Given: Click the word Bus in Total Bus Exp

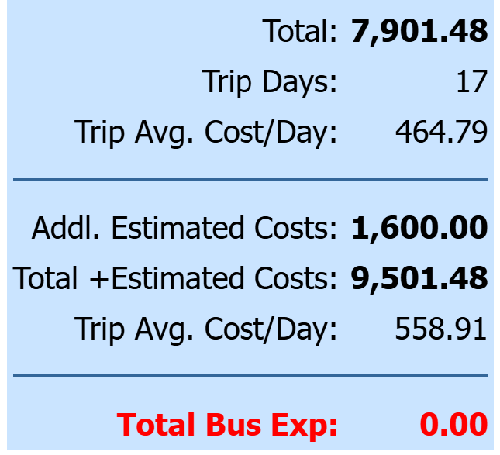Looking at the screenshot, I should (233, 425).
